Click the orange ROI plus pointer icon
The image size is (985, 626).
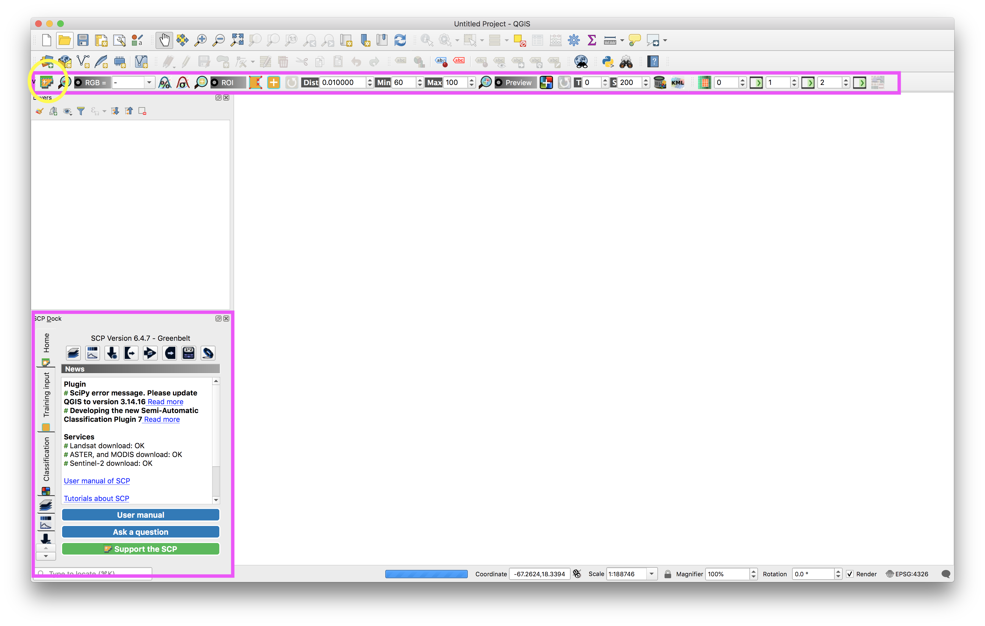[273, 82]
